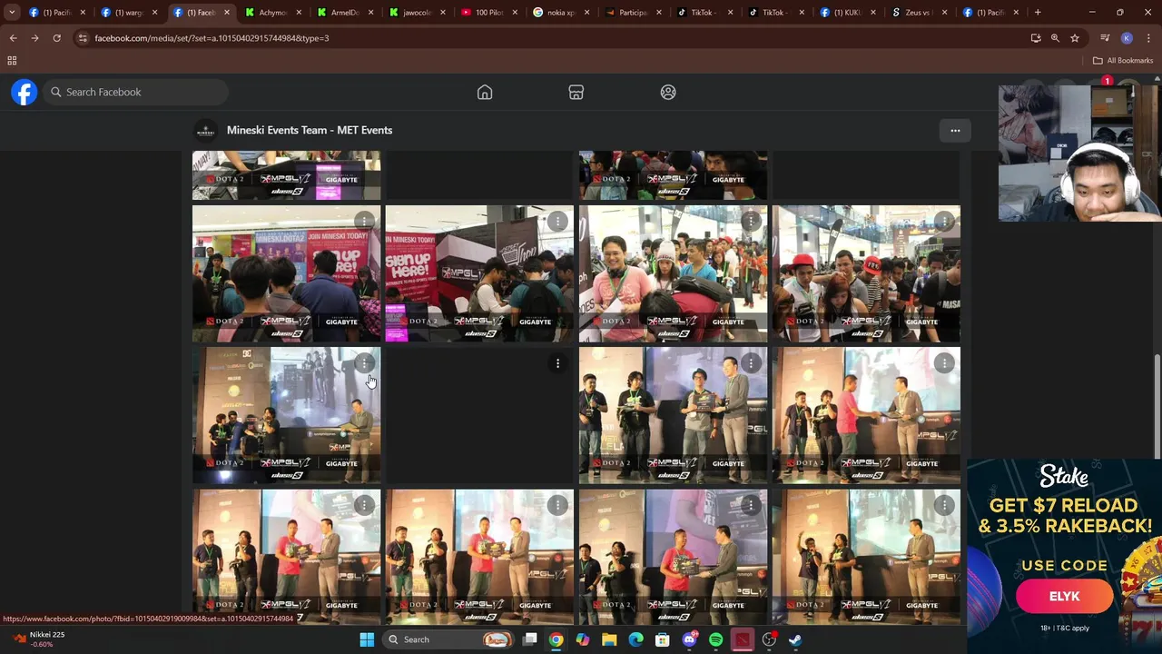This screenshot has width=1162, height=654.
Task: Click the Mineski Events Team page avatar
Action: coord(206,130)
